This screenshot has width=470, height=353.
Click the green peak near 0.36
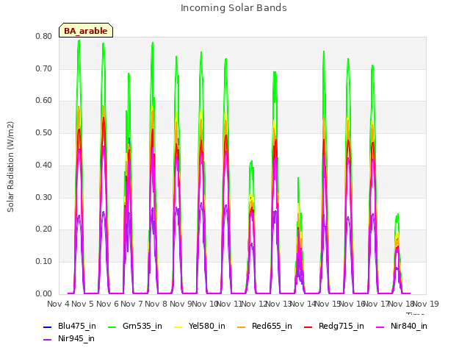click(298, 178)
